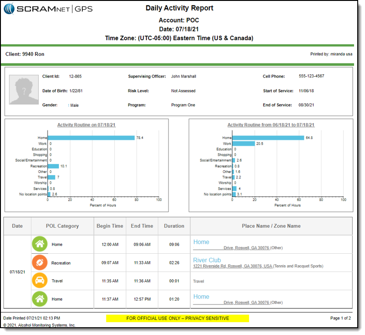Click the Recreation bar labeled 10.1
365x335 pixels.
point(53,166)
